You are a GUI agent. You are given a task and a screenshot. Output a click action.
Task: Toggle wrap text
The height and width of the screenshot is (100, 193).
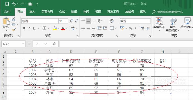(112, 21)
